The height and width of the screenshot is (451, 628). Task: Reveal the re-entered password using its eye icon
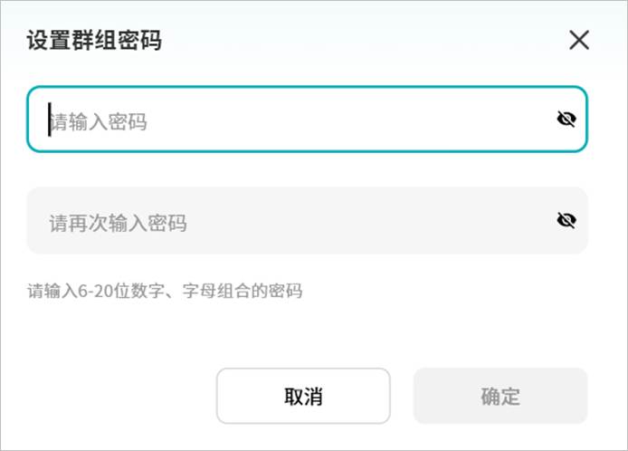(x=566, y=220)
